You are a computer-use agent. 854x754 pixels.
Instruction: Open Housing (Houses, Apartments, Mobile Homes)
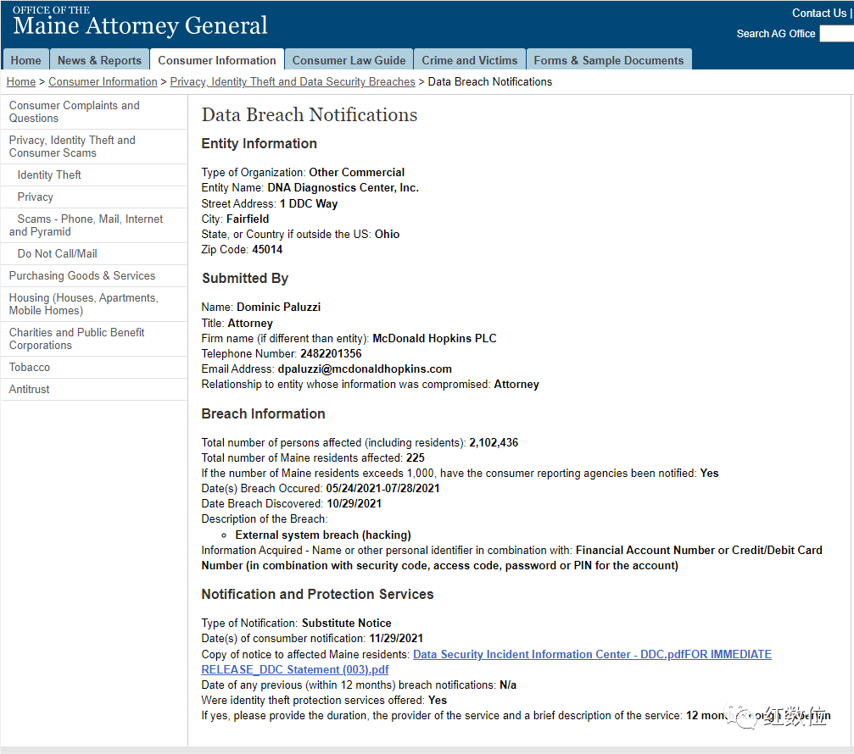pyautogui.click(x=94, y=304)
